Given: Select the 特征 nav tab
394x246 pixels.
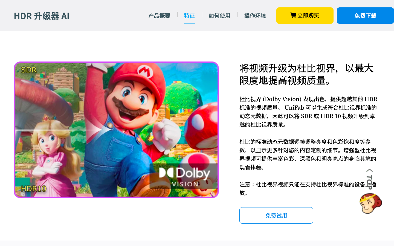Looking at the screenshot, I should pos(189,16).
